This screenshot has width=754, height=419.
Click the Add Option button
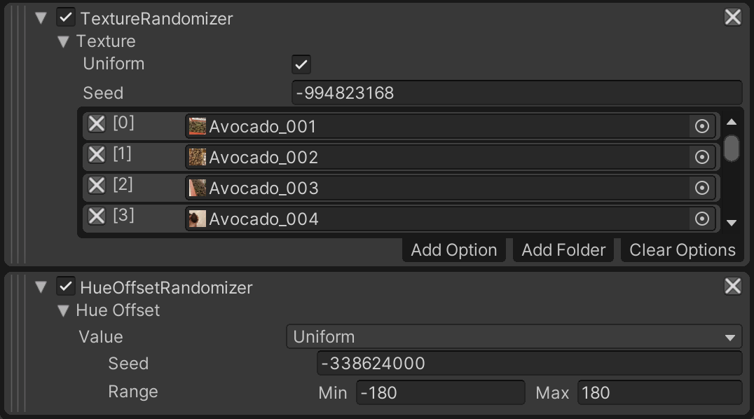point(453,249)
